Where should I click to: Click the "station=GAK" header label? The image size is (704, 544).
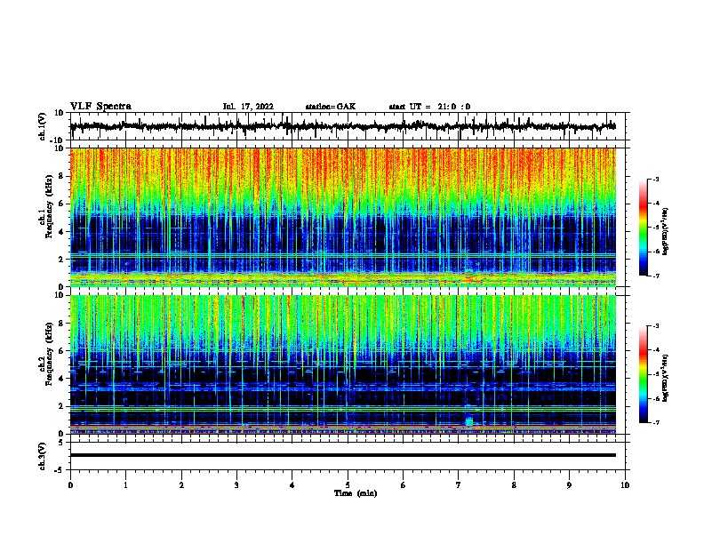tap(331, 107)
